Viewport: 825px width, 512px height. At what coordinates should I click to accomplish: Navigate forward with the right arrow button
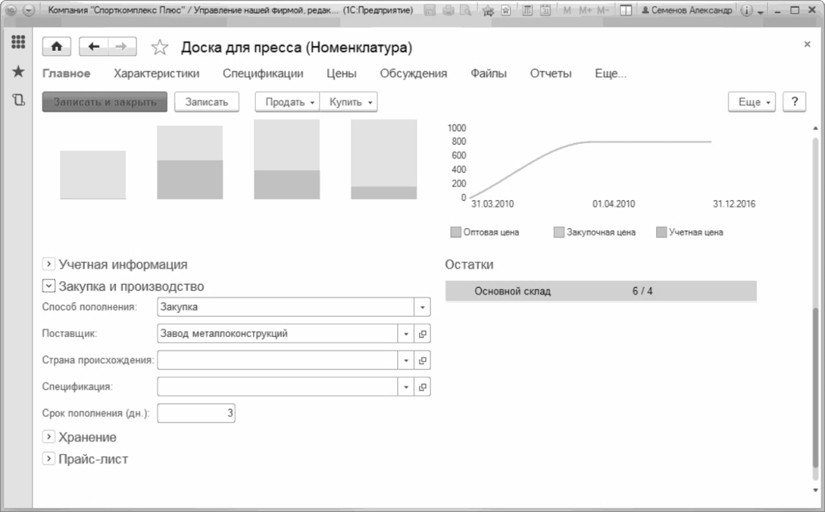coord(122,47)
